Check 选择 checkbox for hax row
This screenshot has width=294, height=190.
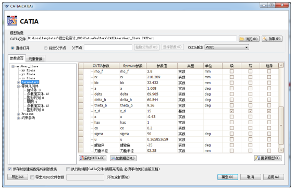pyautogui.click(x=269, y=123)
